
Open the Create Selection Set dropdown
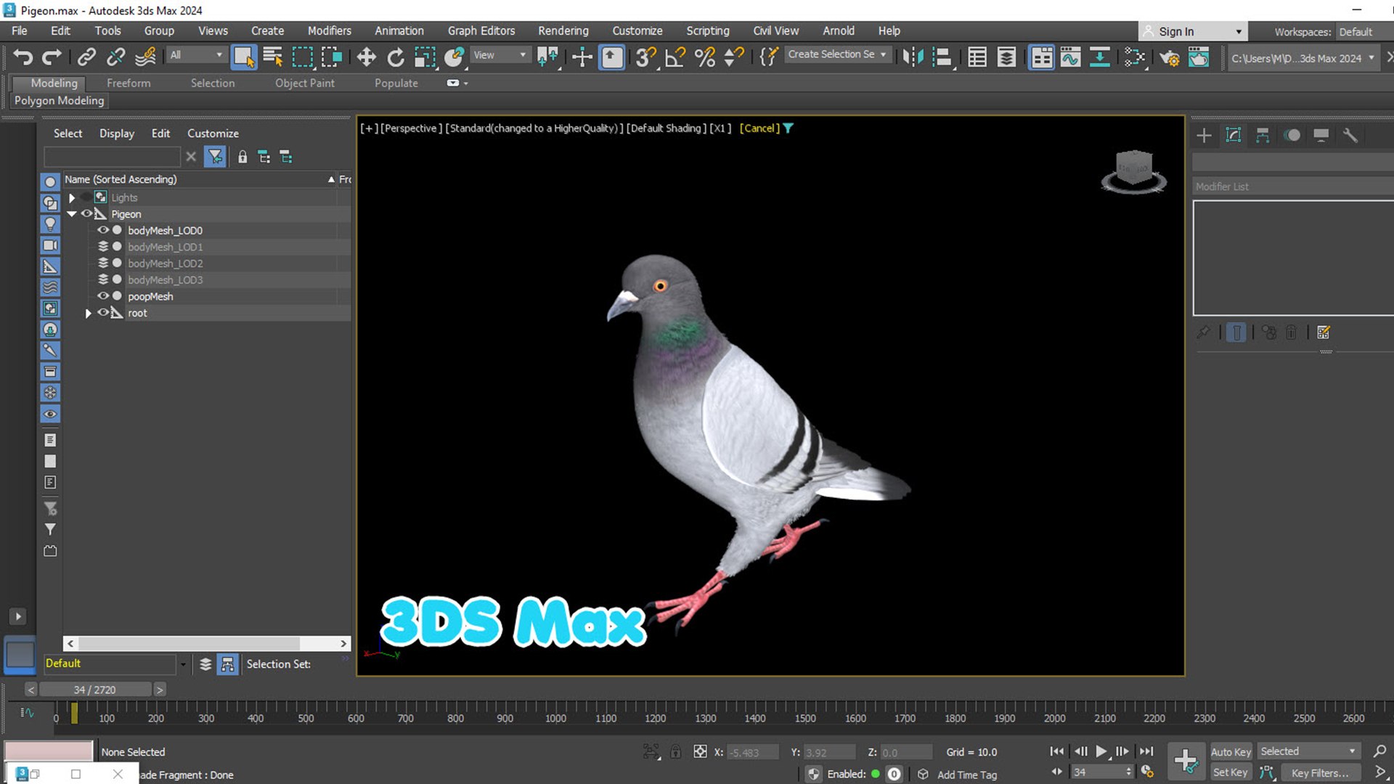[837, 54]
